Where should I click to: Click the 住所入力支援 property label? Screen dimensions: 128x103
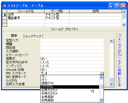coord(15,84)
